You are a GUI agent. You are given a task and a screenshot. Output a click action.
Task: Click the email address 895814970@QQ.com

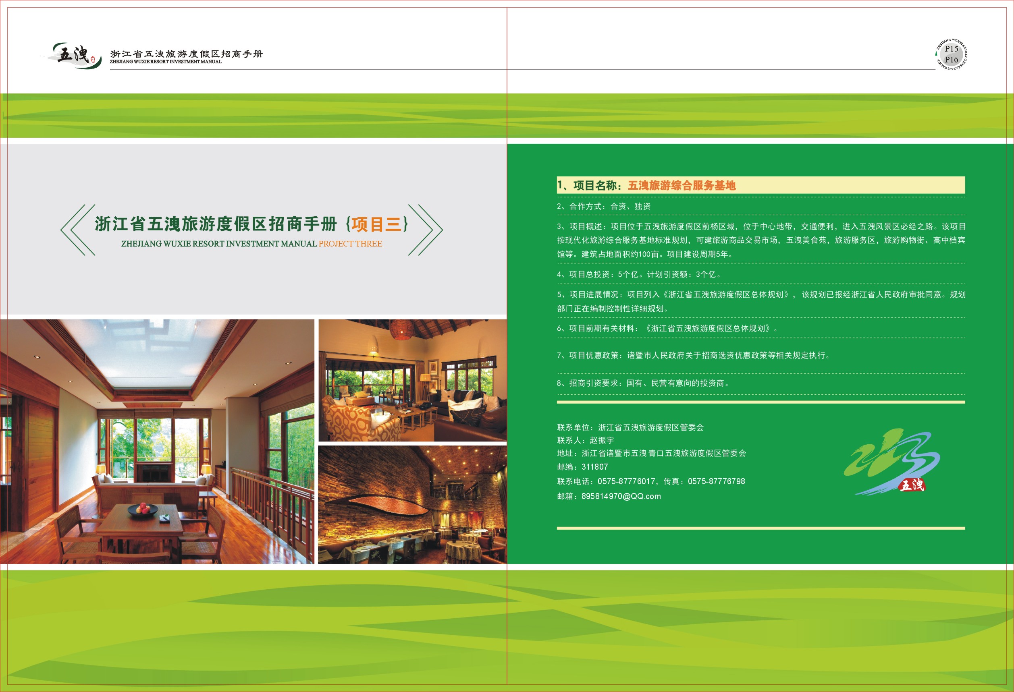[x=621, y=496]
